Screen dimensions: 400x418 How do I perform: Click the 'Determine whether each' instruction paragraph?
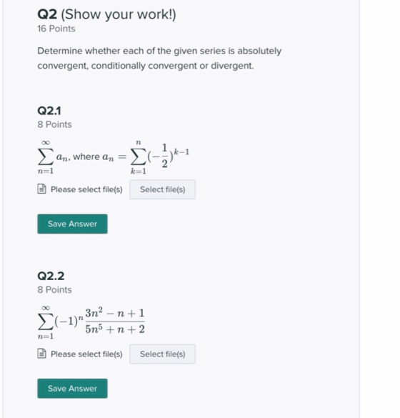[159, 58]
